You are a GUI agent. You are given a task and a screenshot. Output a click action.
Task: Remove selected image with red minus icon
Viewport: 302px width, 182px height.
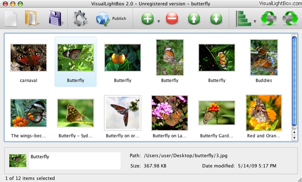172,19
